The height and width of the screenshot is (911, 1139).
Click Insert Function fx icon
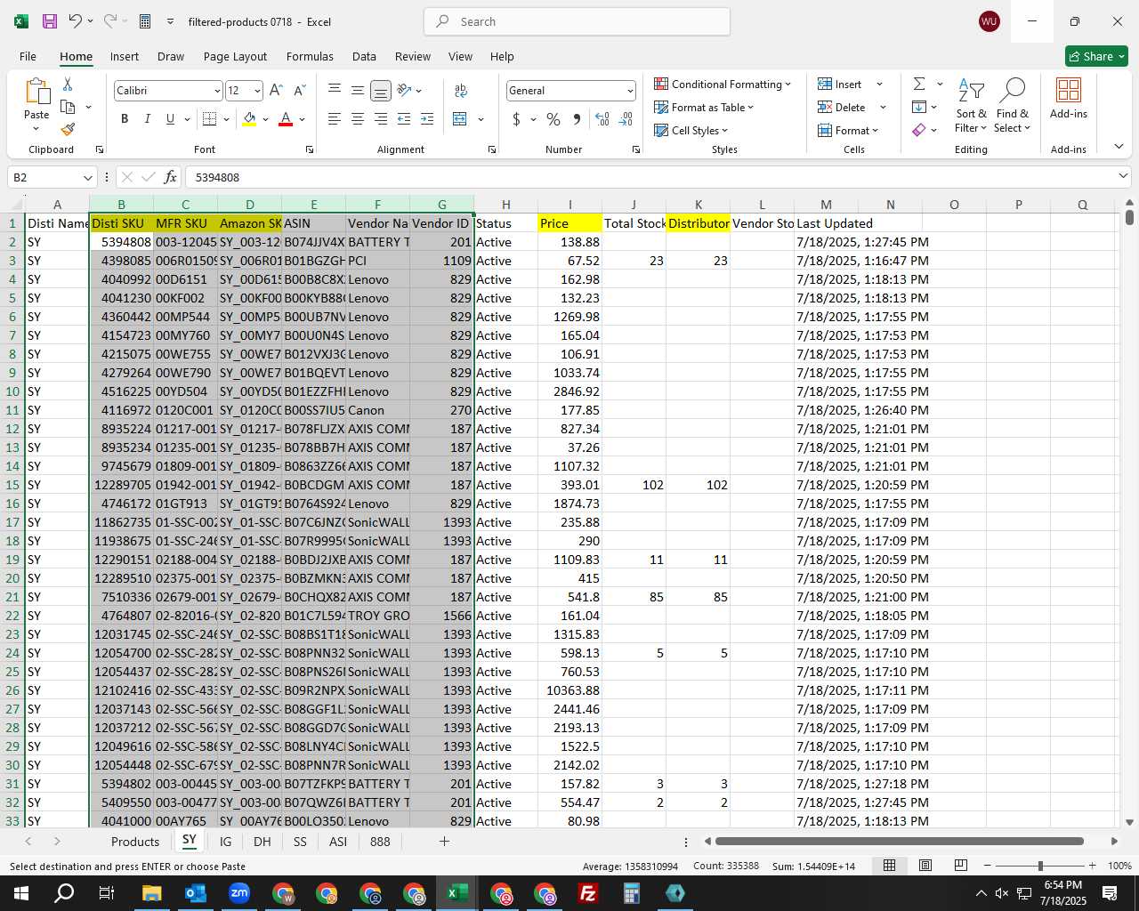click(x=171, y=177)
